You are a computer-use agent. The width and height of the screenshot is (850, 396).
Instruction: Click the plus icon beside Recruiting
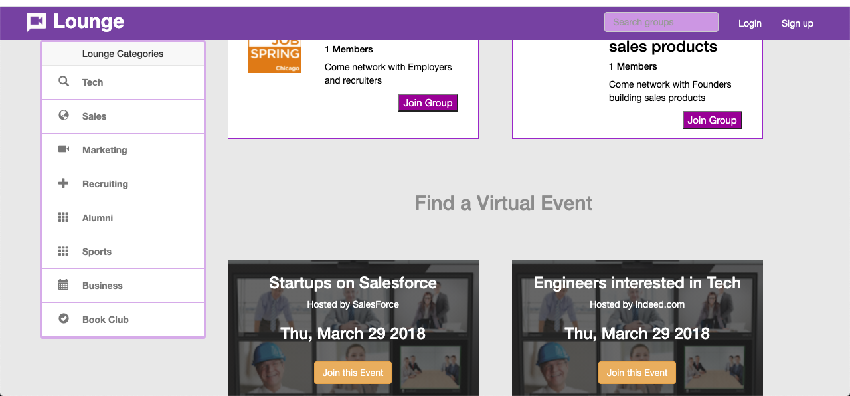tap(64, 183)
